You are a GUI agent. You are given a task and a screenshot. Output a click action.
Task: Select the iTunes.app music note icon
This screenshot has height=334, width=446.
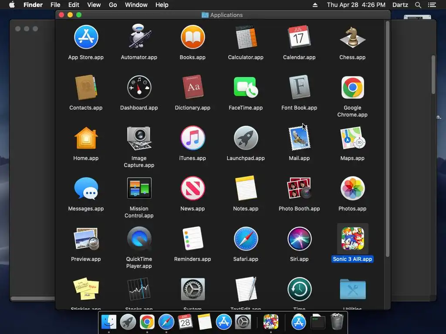(x=193, y=138)
